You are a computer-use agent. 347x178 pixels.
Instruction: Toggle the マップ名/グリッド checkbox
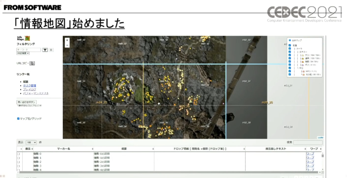[x=18, y=119]
